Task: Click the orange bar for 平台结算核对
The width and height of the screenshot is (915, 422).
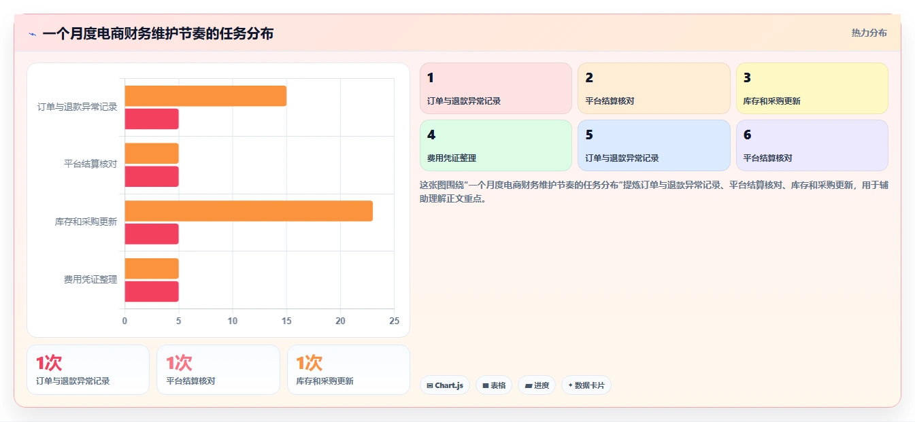Action: 152,154
